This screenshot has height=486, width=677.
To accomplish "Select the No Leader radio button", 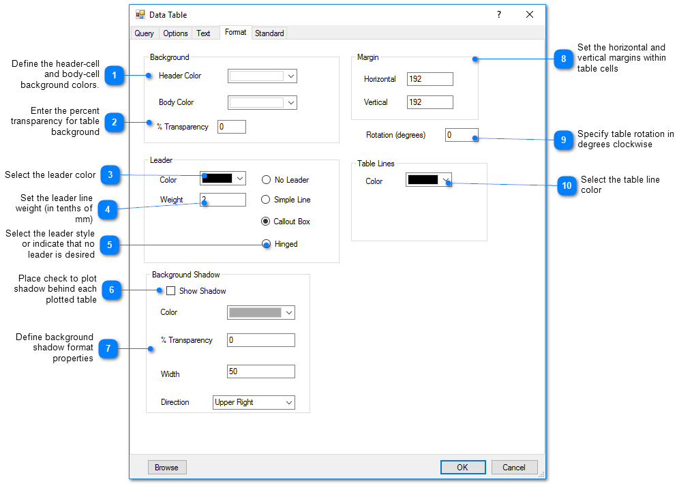I will (x=266, y=179).
